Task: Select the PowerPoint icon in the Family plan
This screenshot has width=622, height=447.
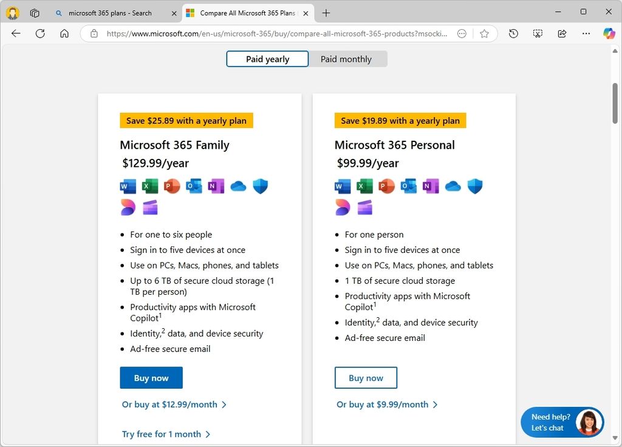Action: 172,186
